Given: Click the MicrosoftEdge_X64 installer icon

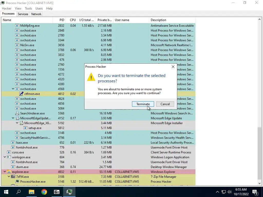Looking at the screenshot, I should [21, 123].
